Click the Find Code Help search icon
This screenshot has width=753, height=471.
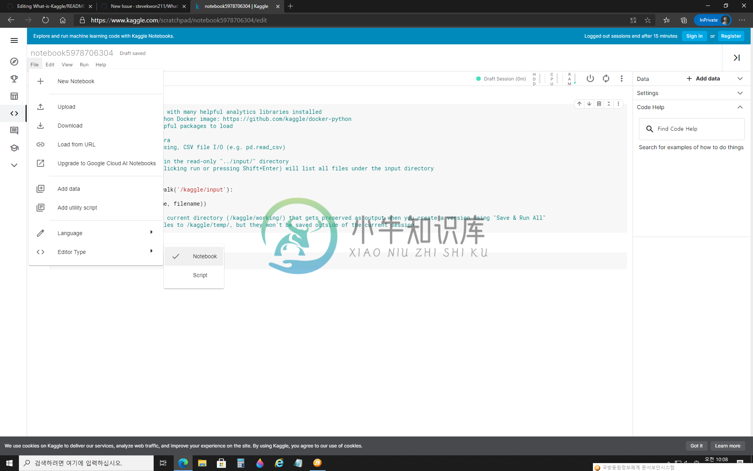click(x=649, y=129)
